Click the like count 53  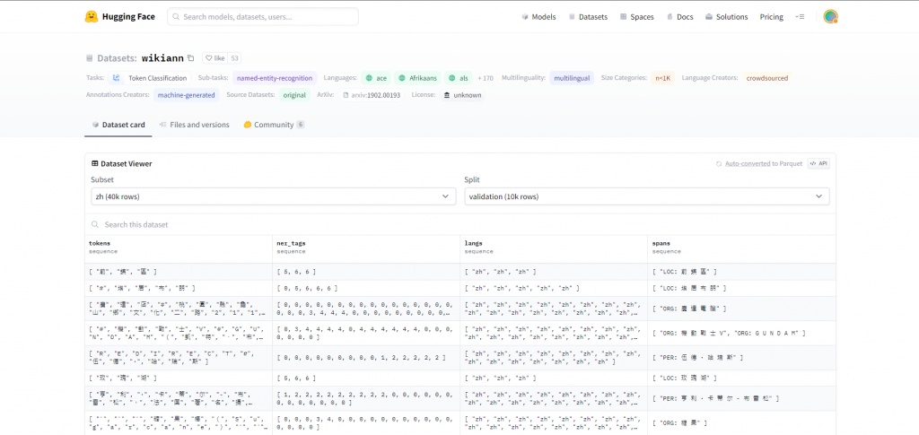pyautogui.click(x=234, y=58)
